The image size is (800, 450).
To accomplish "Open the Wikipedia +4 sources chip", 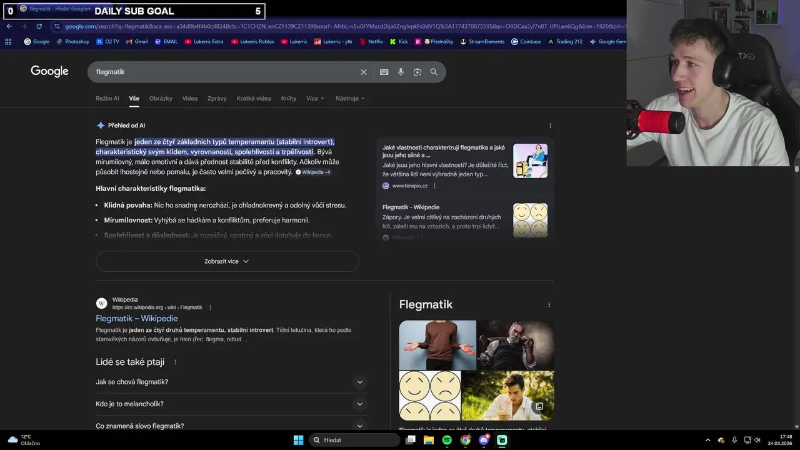I will pyautogui.click(x=313, y=172).
